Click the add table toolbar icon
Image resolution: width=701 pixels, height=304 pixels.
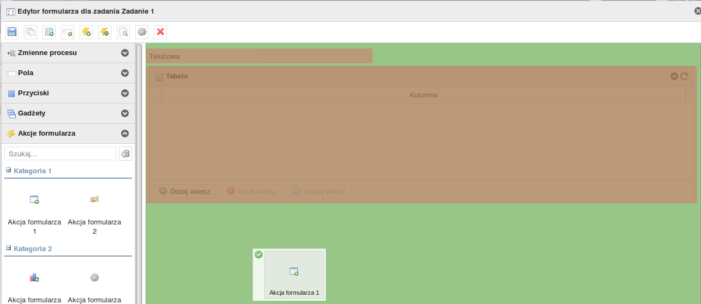[49, 32]
